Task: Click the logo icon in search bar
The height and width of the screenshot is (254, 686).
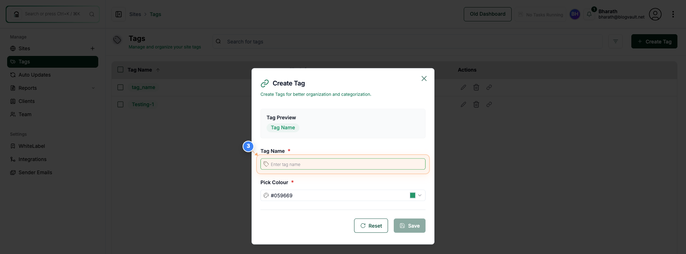Action: 16,14
